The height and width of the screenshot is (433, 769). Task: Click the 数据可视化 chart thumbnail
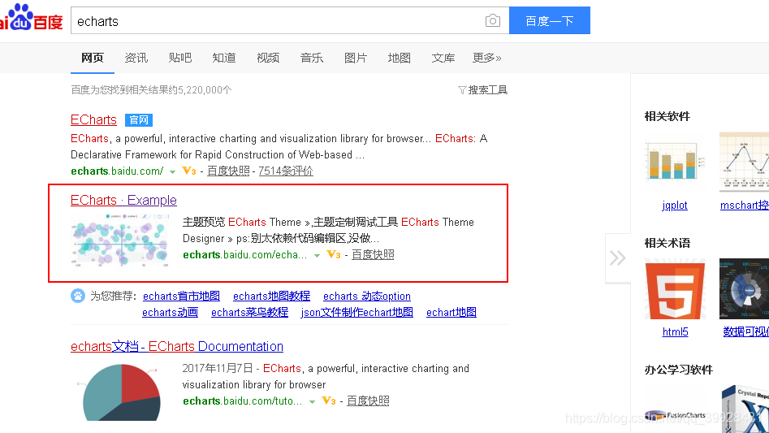click(744, 289)
